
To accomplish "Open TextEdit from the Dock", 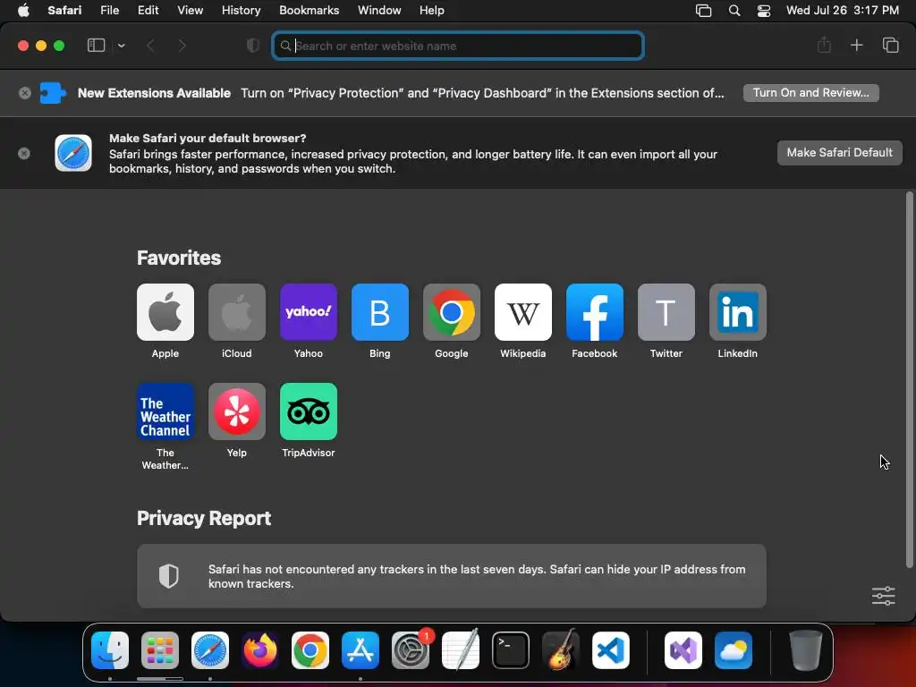I will [461, 649].
